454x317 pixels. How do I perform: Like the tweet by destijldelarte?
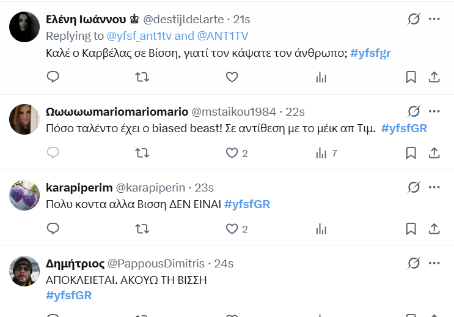[232, 77]
